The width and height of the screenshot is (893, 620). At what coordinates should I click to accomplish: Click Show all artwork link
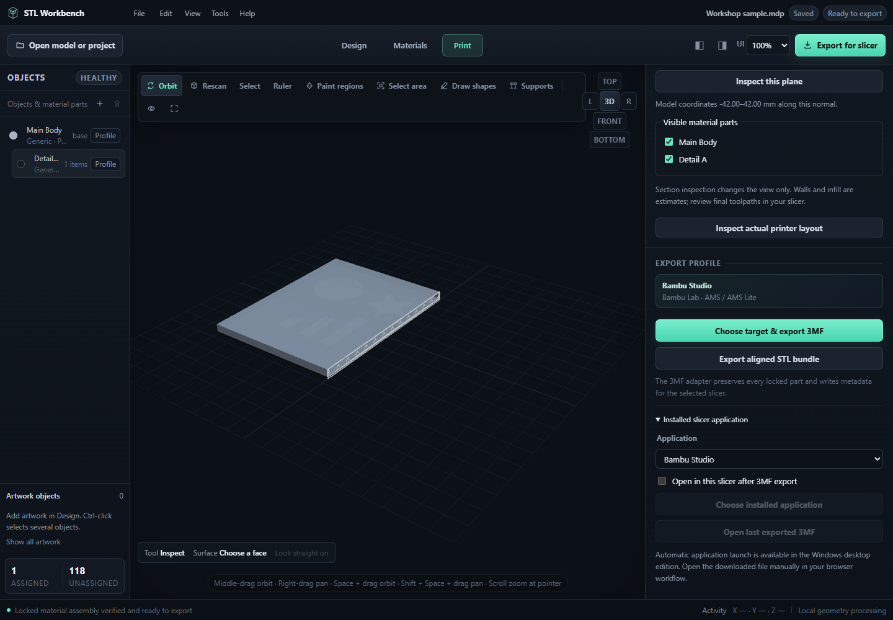33,542
